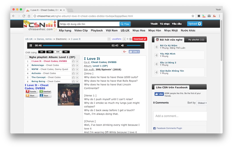Click the Facebook Like button in the CSN box

(159, 94)
